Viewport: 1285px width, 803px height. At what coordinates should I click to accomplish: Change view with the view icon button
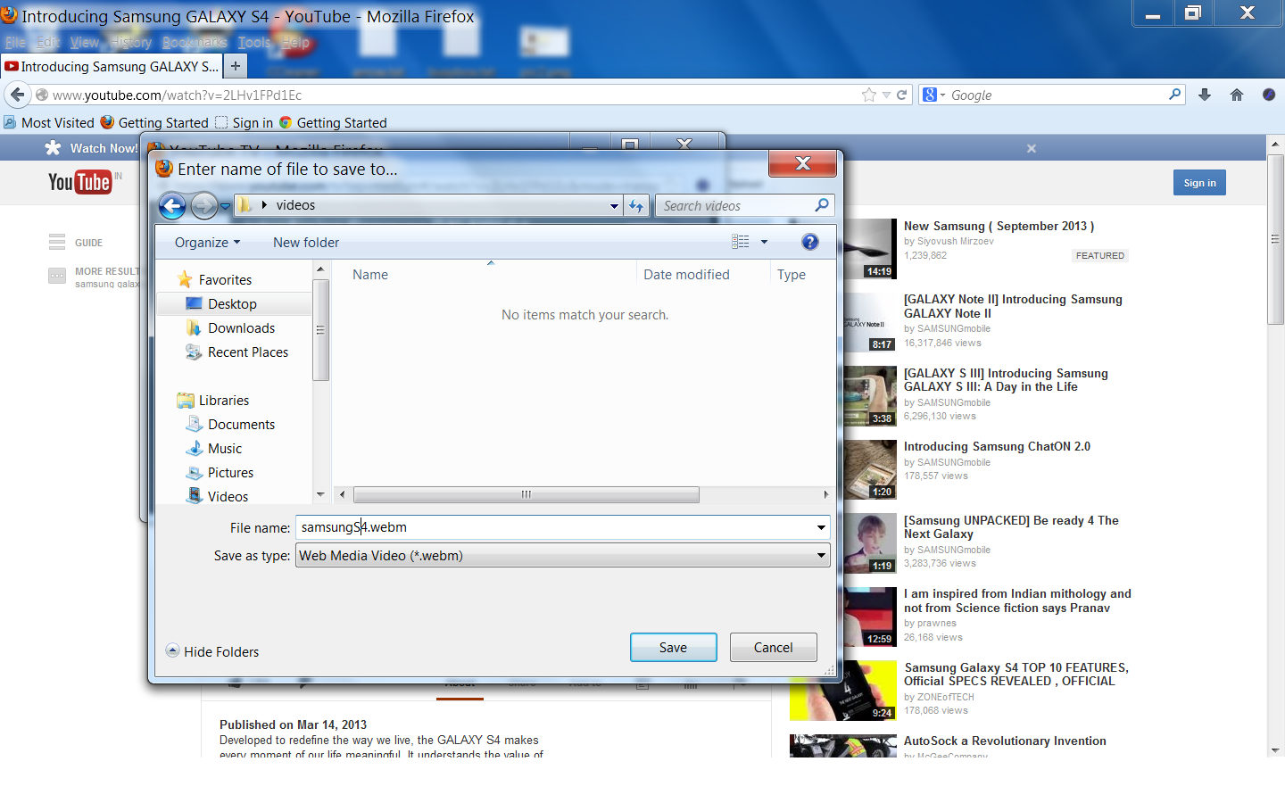[x=741, y=242]
